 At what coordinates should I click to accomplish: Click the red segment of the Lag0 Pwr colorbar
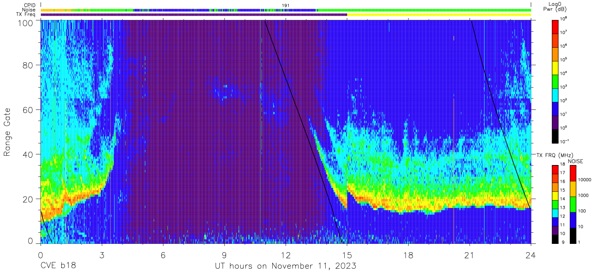(x=556, y=27)
